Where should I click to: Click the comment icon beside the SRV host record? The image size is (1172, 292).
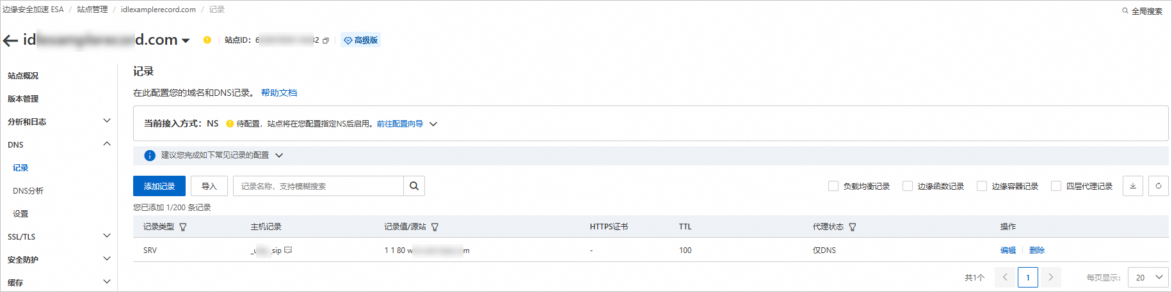(288, 250)
